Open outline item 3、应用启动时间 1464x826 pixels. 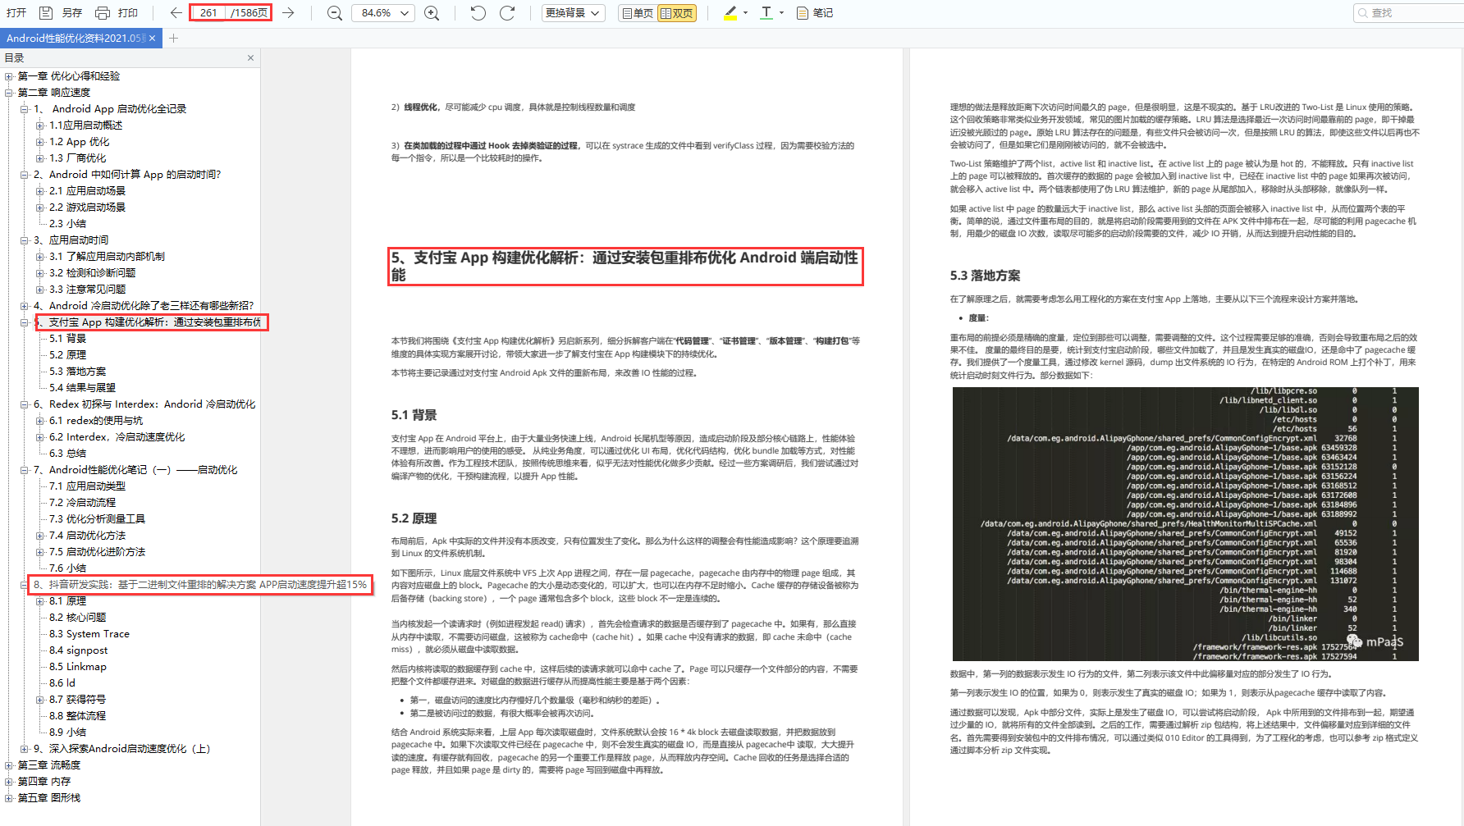point(71,240)
